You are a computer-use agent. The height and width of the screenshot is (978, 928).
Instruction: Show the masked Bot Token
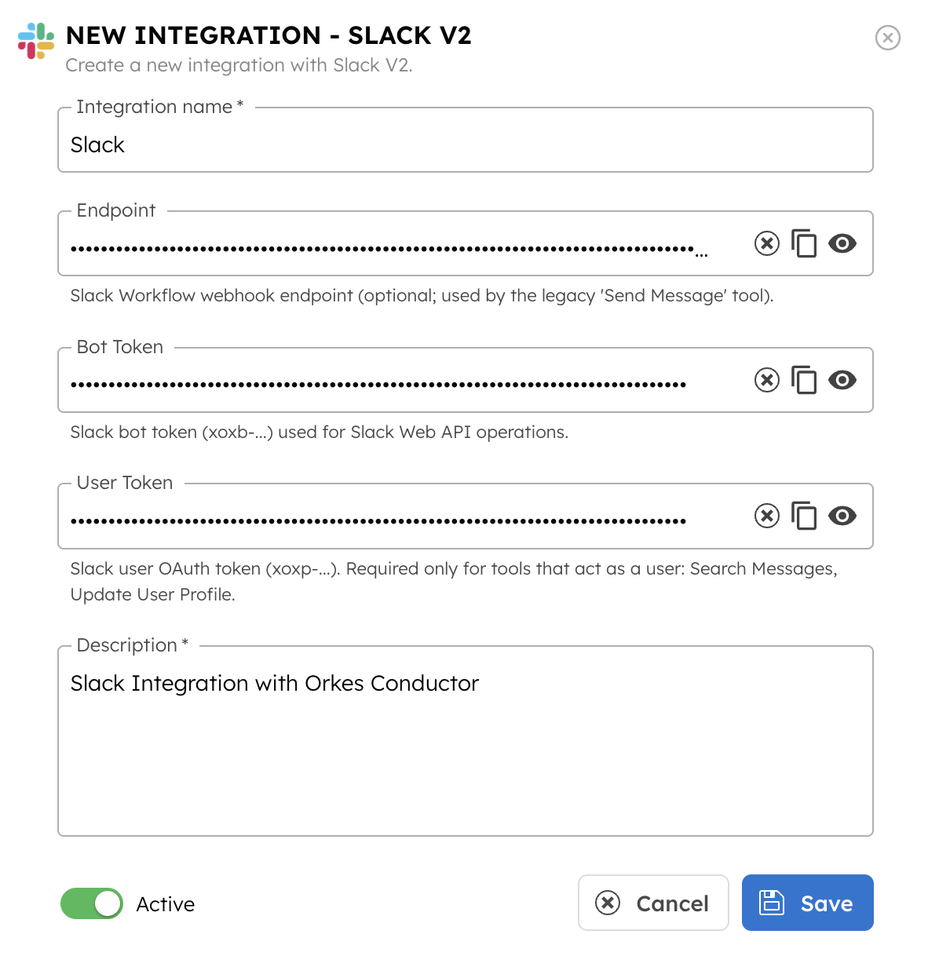(842, 380)
